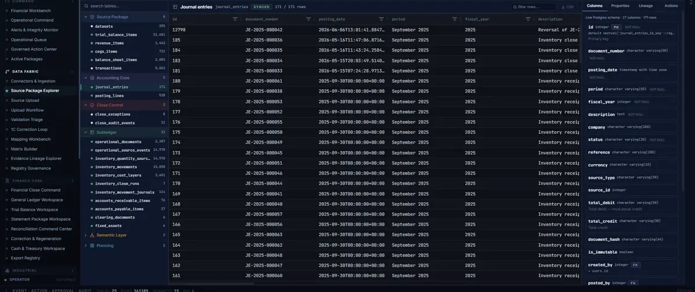Click the search tables input

[123, 6]
